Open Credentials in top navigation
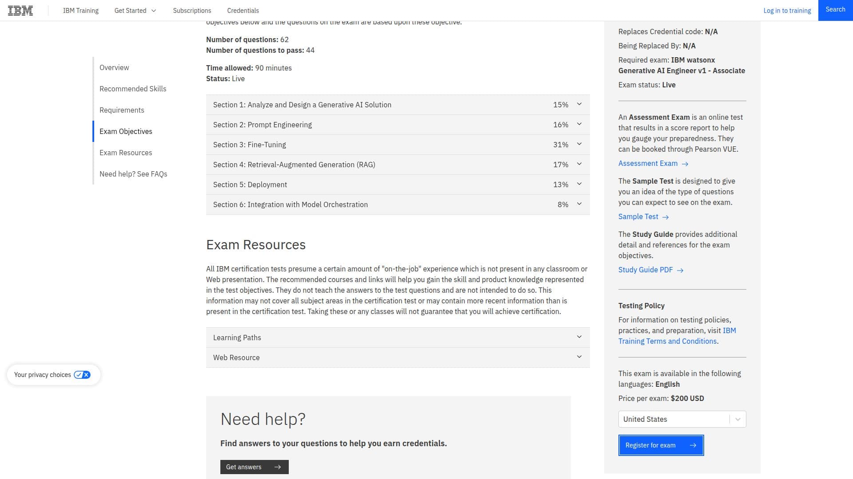This screenshot has width=853, height=479. pyautogui.click(x=243, y=11)
